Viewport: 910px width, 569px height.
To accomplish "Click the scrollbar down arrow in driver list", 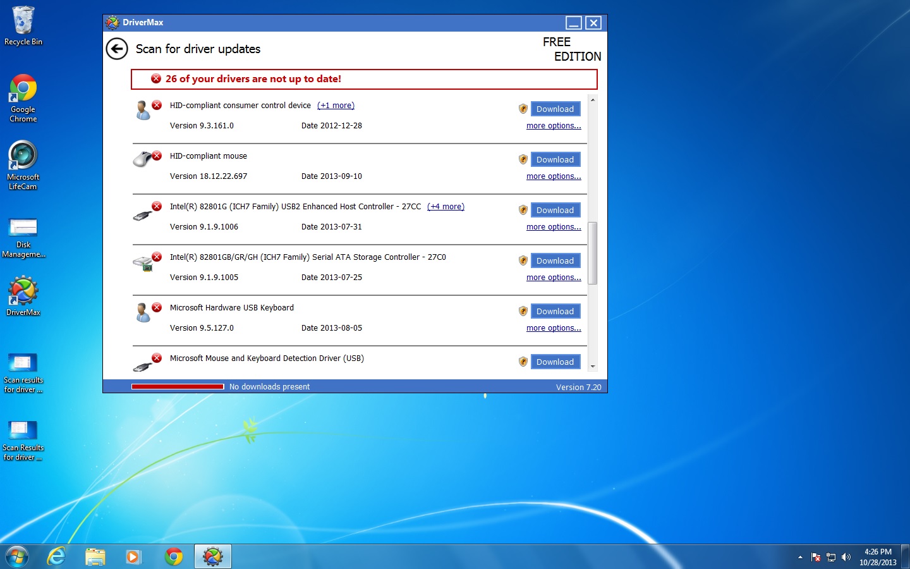I will [593, 366].
